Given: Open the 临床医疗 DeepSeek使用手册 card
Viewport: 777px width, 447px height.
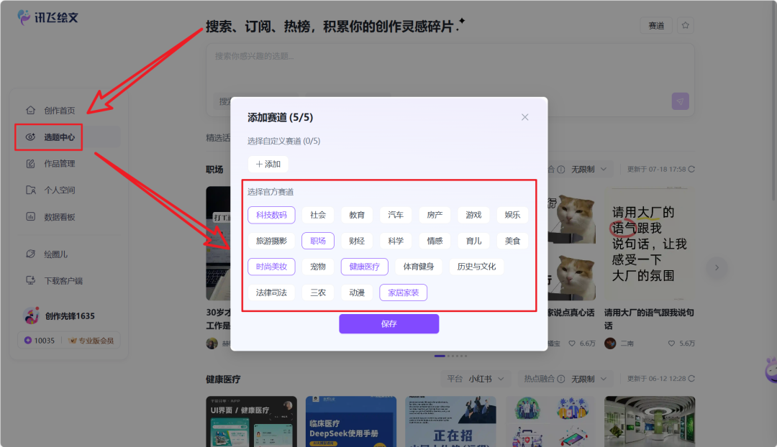Looking at the screenshot, I should click(x=351, y=421).
